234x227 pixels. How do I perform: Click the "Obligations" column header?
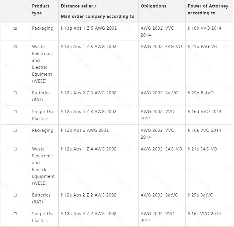(154, 6)
